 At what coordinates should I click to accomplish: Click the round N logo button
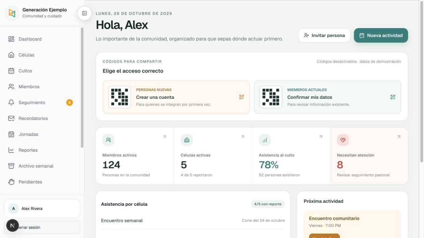pyautogui.click(x=13, y=226)
